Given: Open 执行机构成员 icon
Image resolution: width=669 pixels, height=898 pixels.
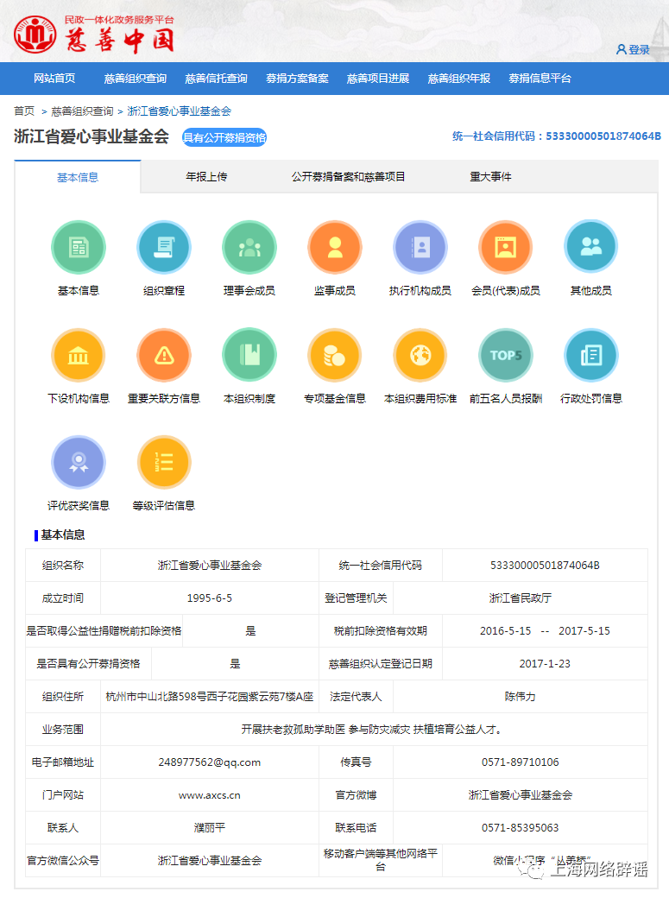Looking at the screenshot, I should [420, 248].
